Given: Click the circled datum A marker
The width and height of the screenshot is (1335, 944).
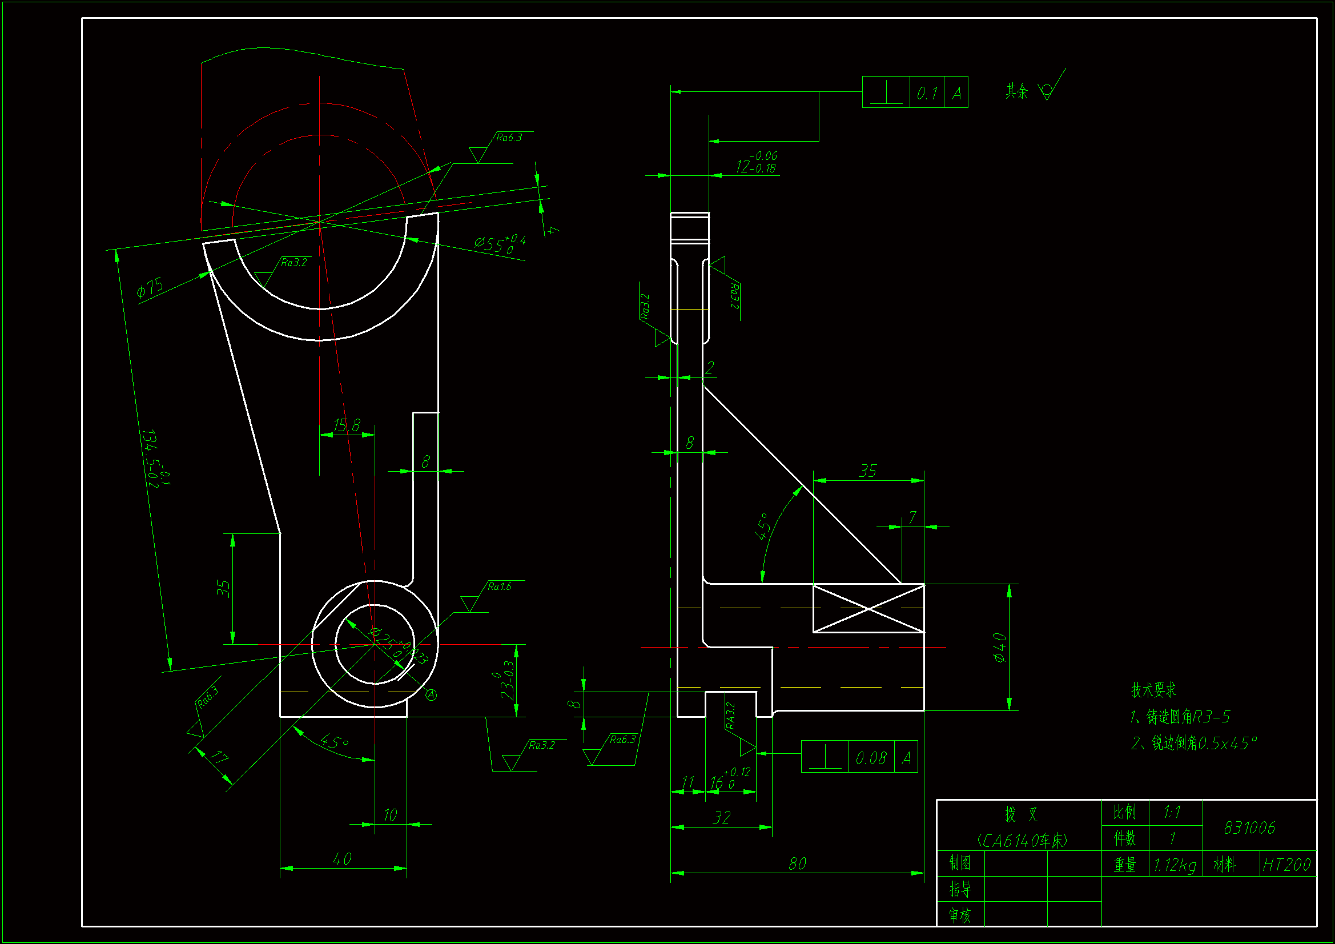Looking at the screenshot, I should [431, 694].
